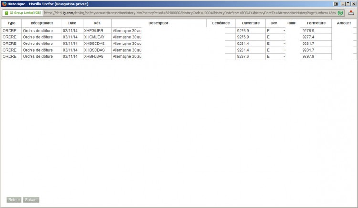The width and height of the screenshot is (358, 208).
Task: Select the row with reference XHCMUEAY
Action: point(179,37)
